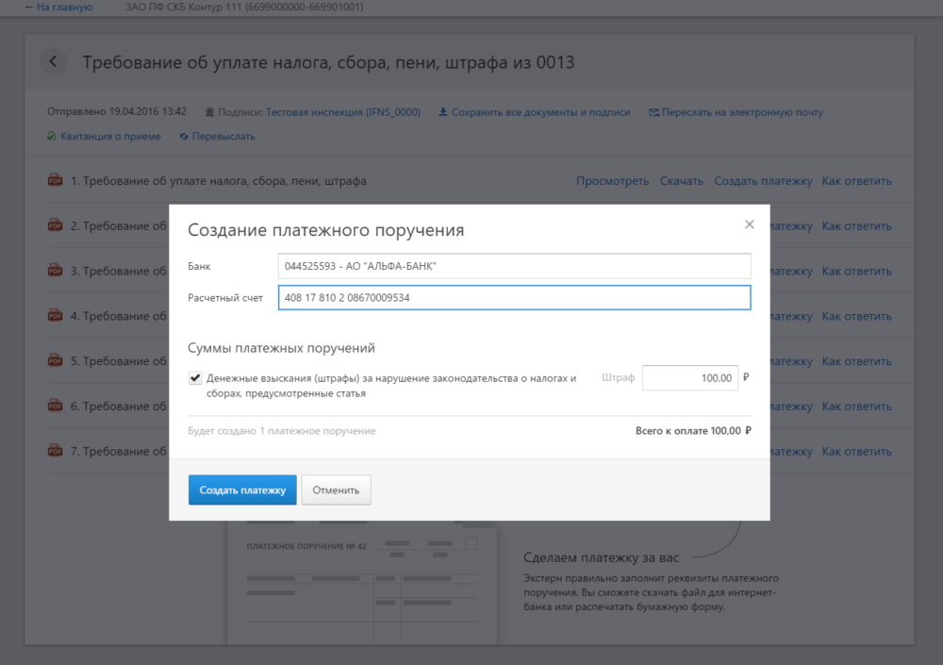
Task: Click the Банк field
Action: point(514,266)
